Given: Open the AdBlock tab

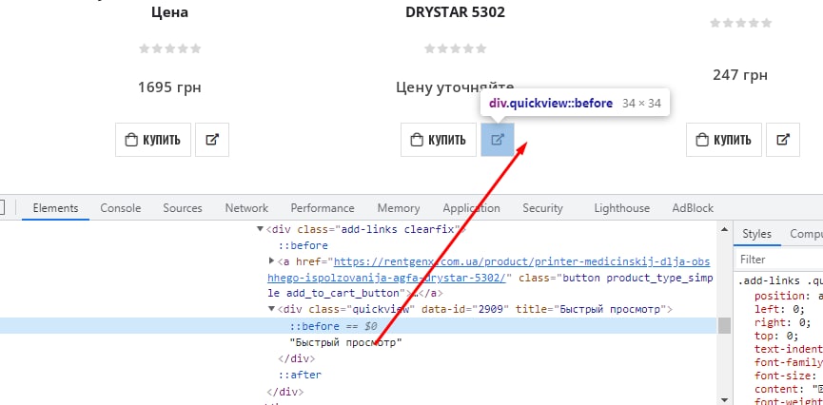Looking at the screenshot, I should click(x=693, y=208).
